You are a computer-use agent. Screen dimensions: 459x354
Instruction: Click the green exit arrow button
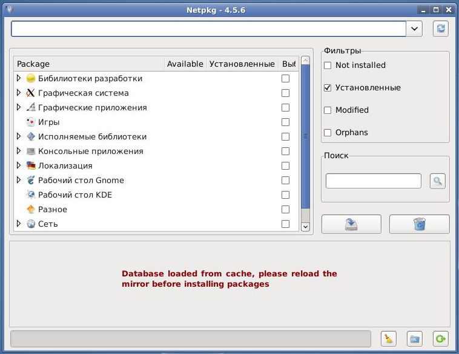tap(440, 339)
